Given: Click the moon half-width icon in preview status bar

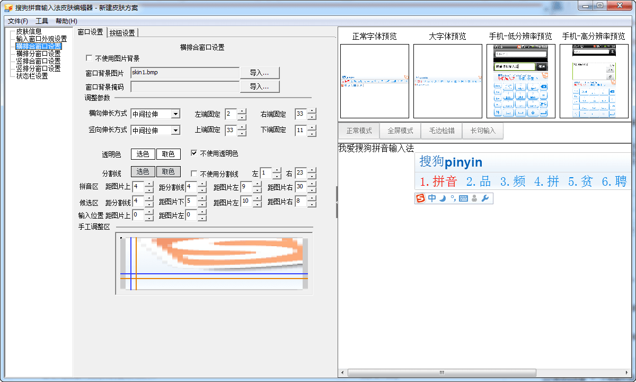Looking at the screenshot, I should [442, 198].
